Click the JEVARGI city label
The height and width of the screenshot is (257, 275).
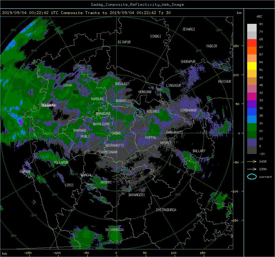pos(189,29)
